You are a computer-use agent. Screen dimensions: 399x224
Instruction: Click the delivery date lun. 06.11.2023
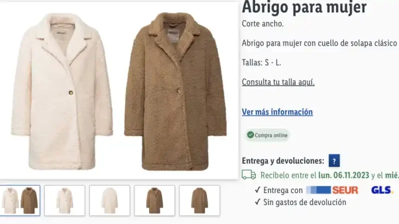pyautogui.click(x=344, y=175)
